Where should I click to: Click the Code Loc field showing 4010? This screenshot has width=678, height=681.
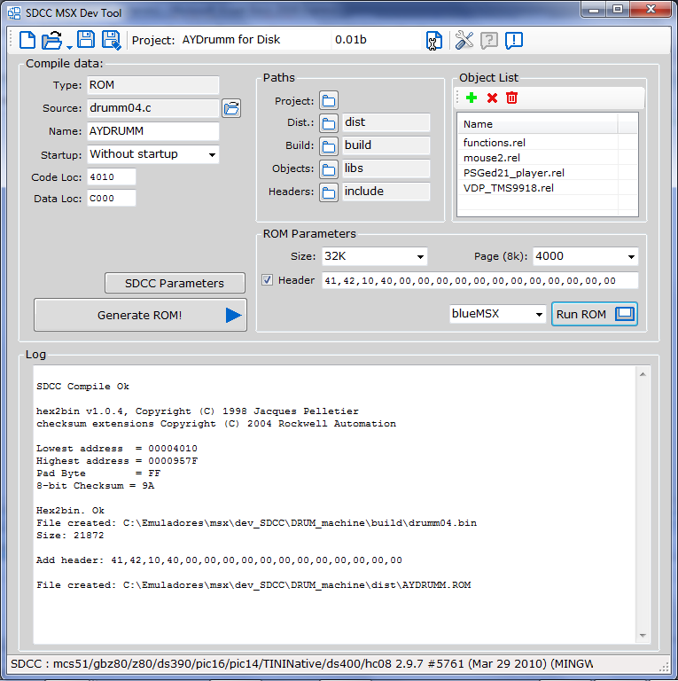(112, 177)
